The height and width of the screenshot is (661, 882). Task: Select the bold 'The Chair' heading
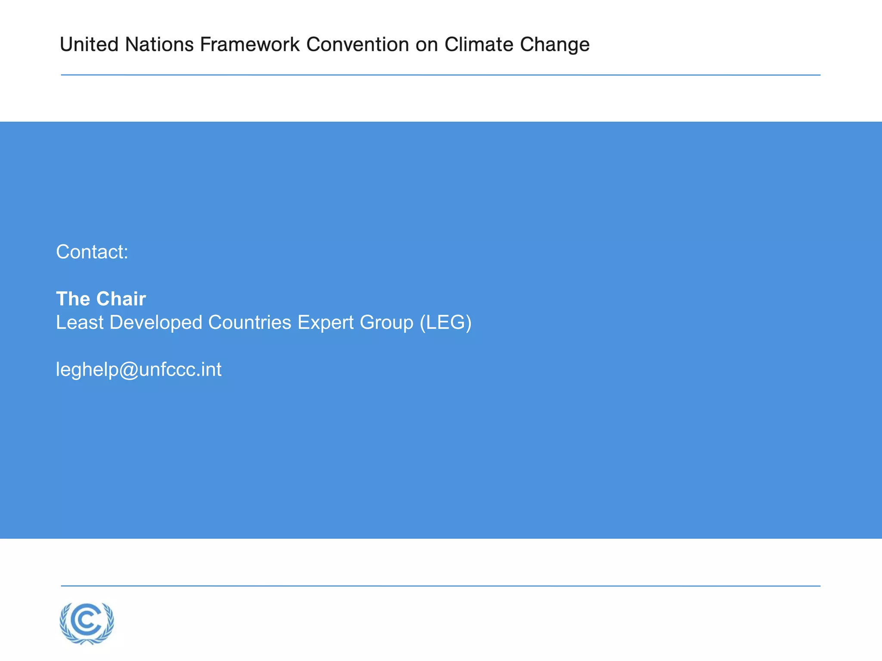(x=101, y=299)
